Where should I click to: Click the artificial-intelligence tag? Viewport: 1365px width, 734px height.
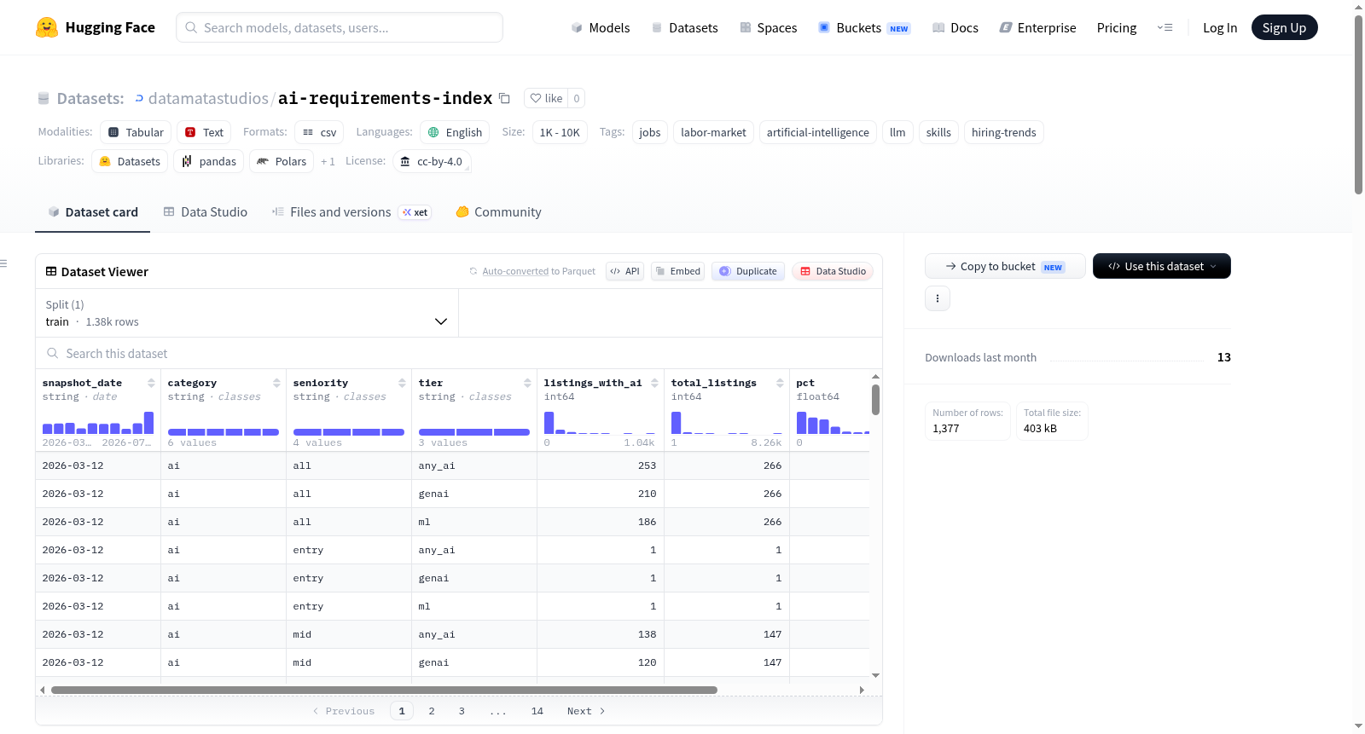point(818,132)
